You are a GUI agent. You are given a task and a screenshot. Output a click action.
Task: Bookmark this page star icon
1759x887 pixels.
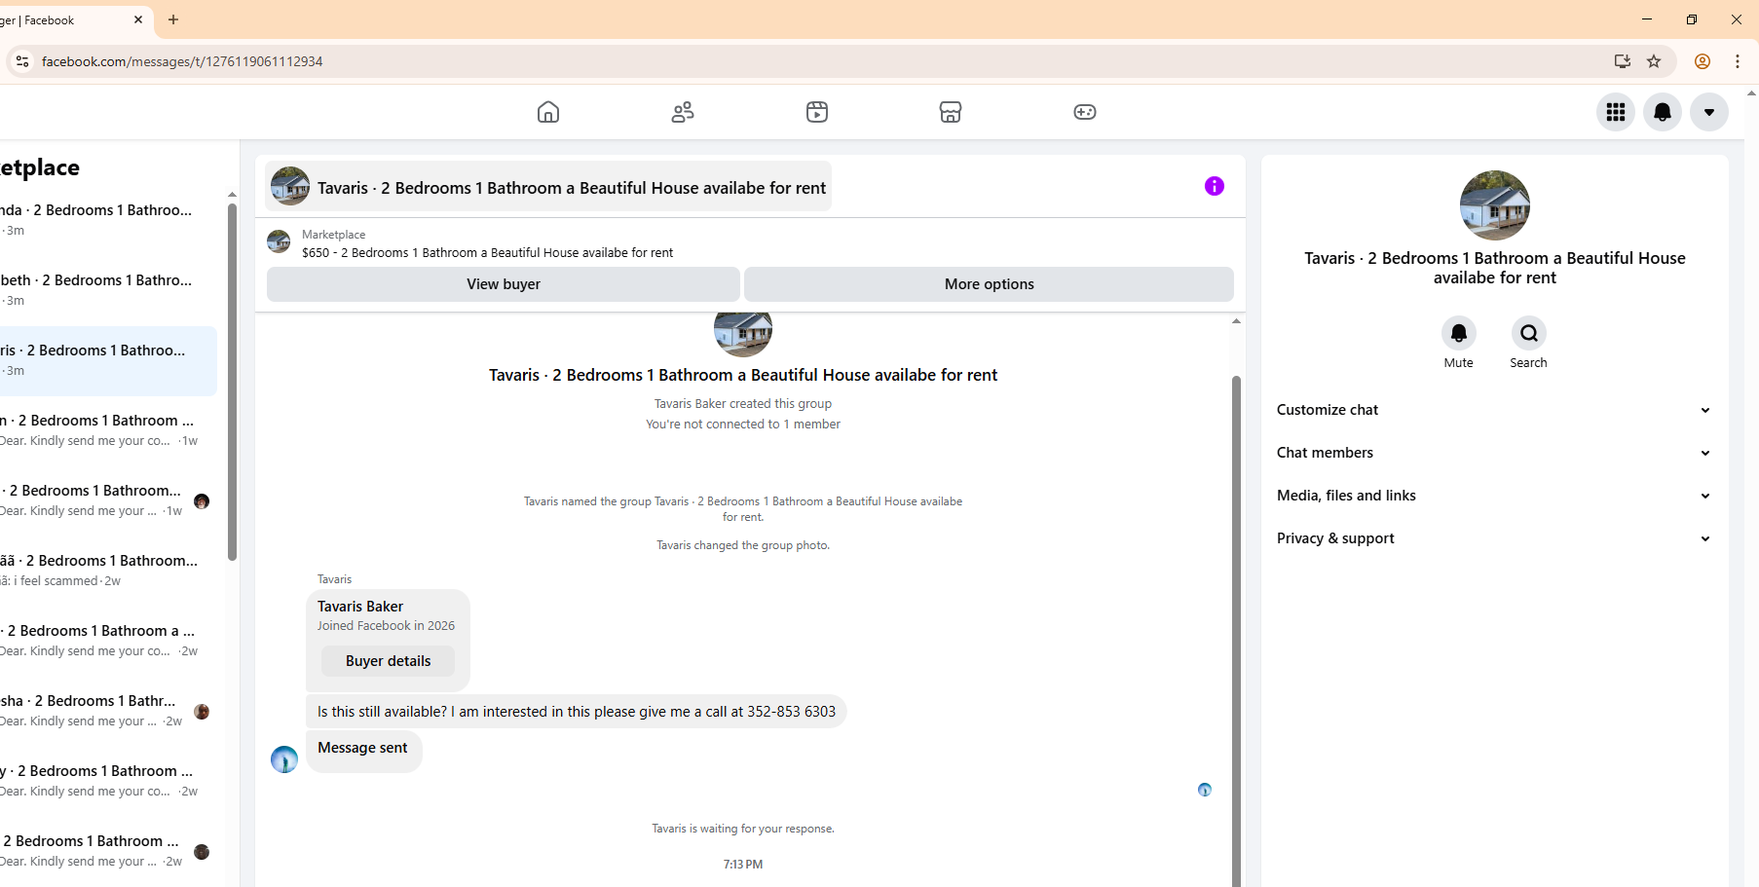click(1654, 61)
